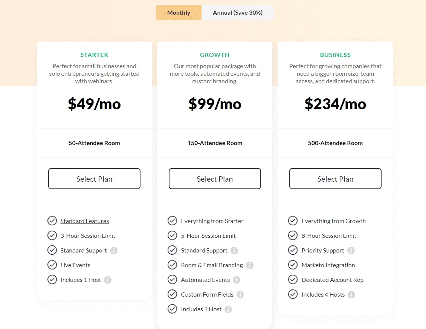Switch billing to Annual (Save 30%)
426x329 pixels.
point(237,12)
